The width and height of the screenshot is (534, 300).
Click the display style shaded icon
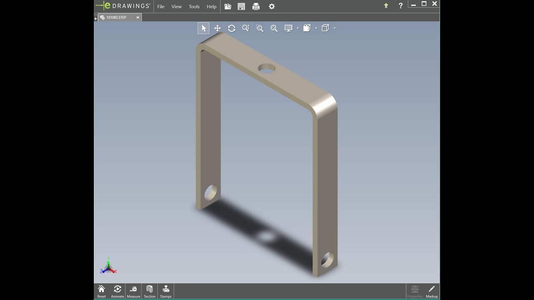[x=307, y=28]
